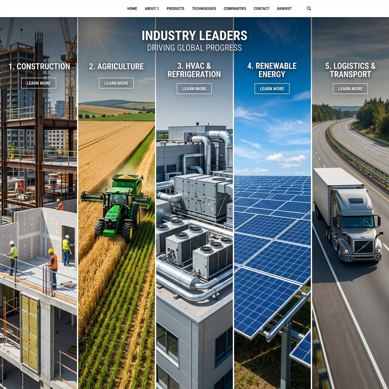Click the INDUSTRY LEADERS headline
389x389 pixels.
click(x=194, y=35)
